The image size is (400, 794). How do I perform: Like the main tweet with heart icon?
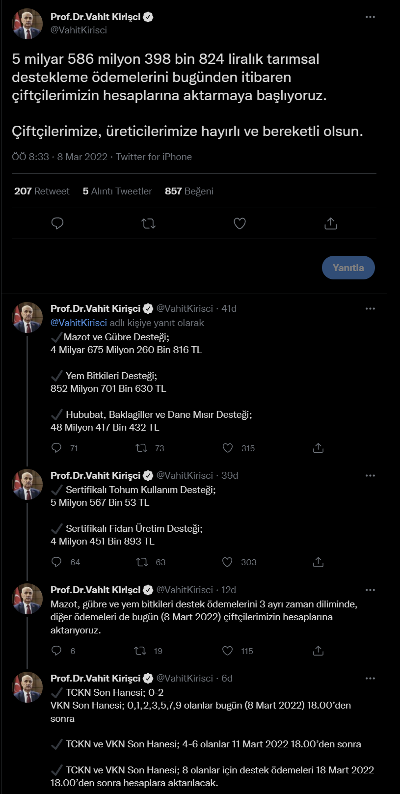(x=240, y=224)
